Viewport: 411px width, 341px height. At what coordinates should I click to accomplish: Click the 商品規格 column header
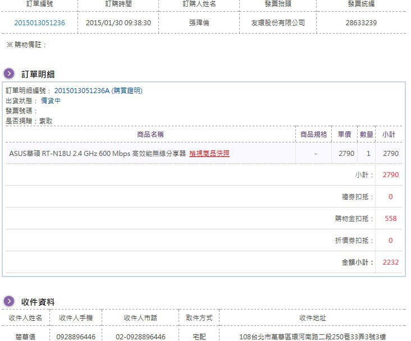[x=313, y=135]
